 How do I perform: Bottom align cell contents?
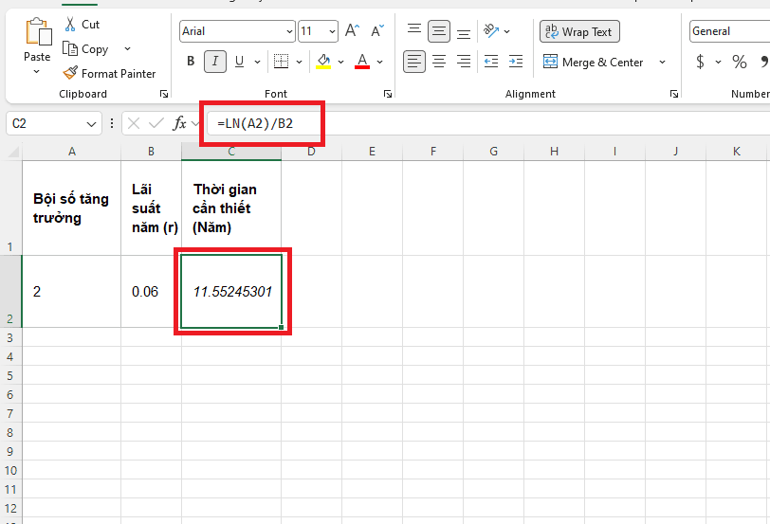(464, 32)
